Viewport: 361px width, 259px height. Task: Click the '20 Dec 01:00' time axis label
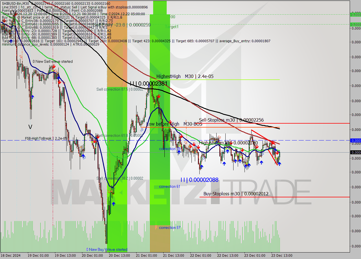click(x=92, y=256)
